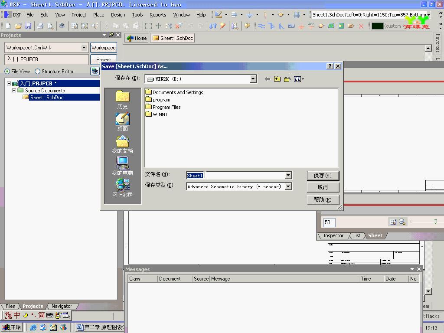Switch to the Inspector tab

(x=333, y=235)
